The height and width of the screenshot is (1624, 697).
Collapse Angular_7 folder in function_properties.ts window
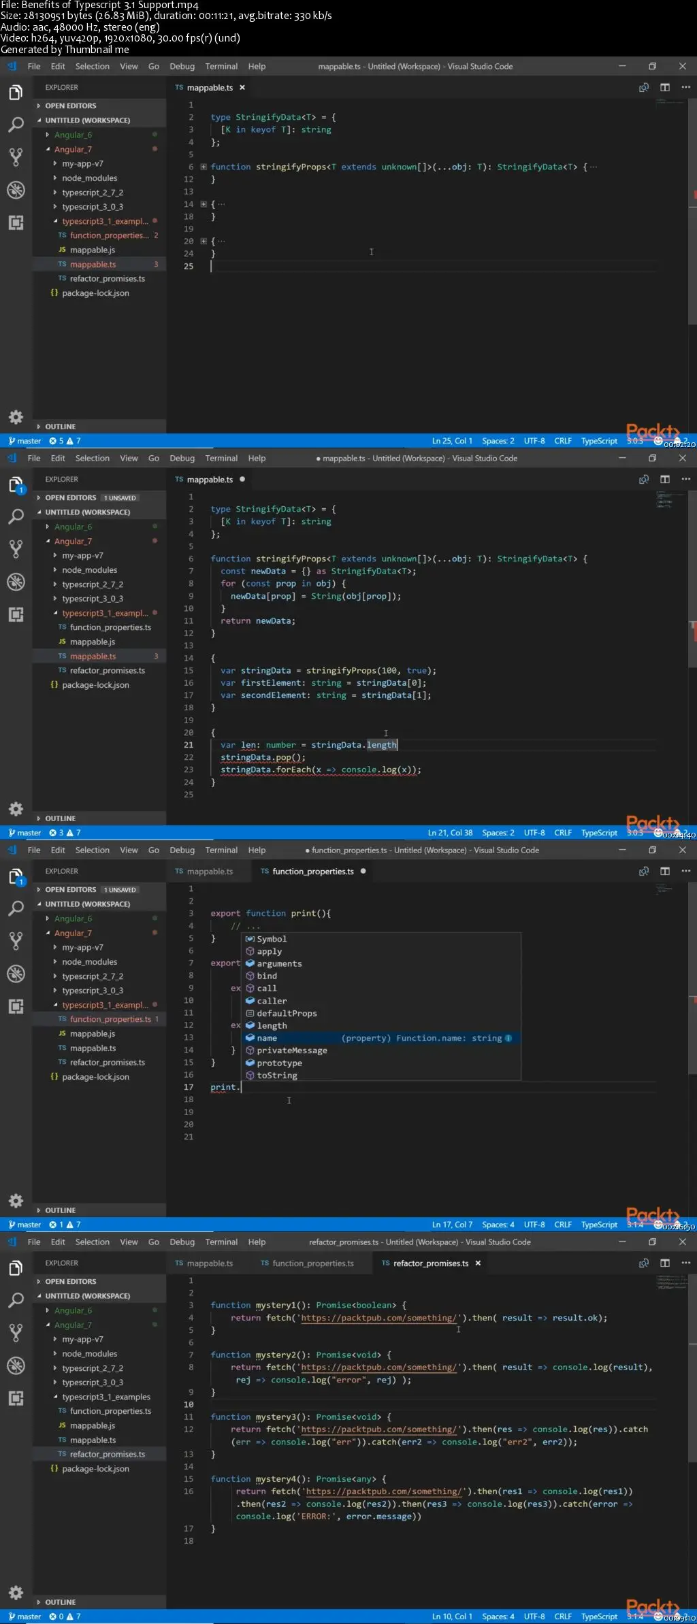(73, 933)
